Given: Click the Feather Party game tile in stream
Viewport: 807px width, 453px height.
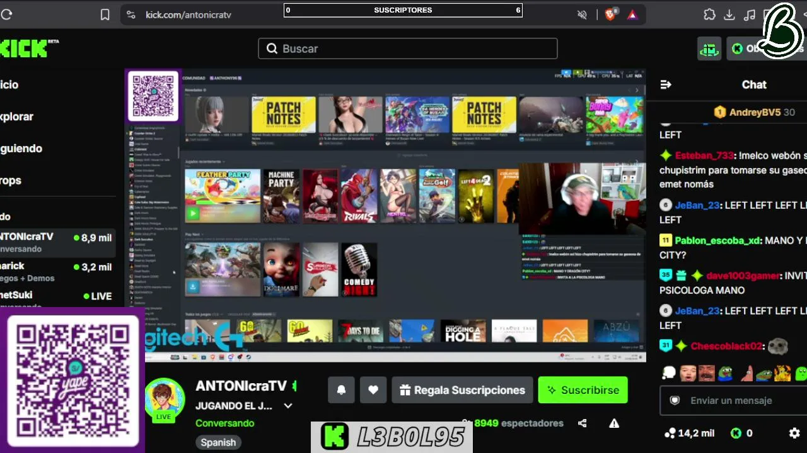Looking at the screenshot, I should point(222,196).
